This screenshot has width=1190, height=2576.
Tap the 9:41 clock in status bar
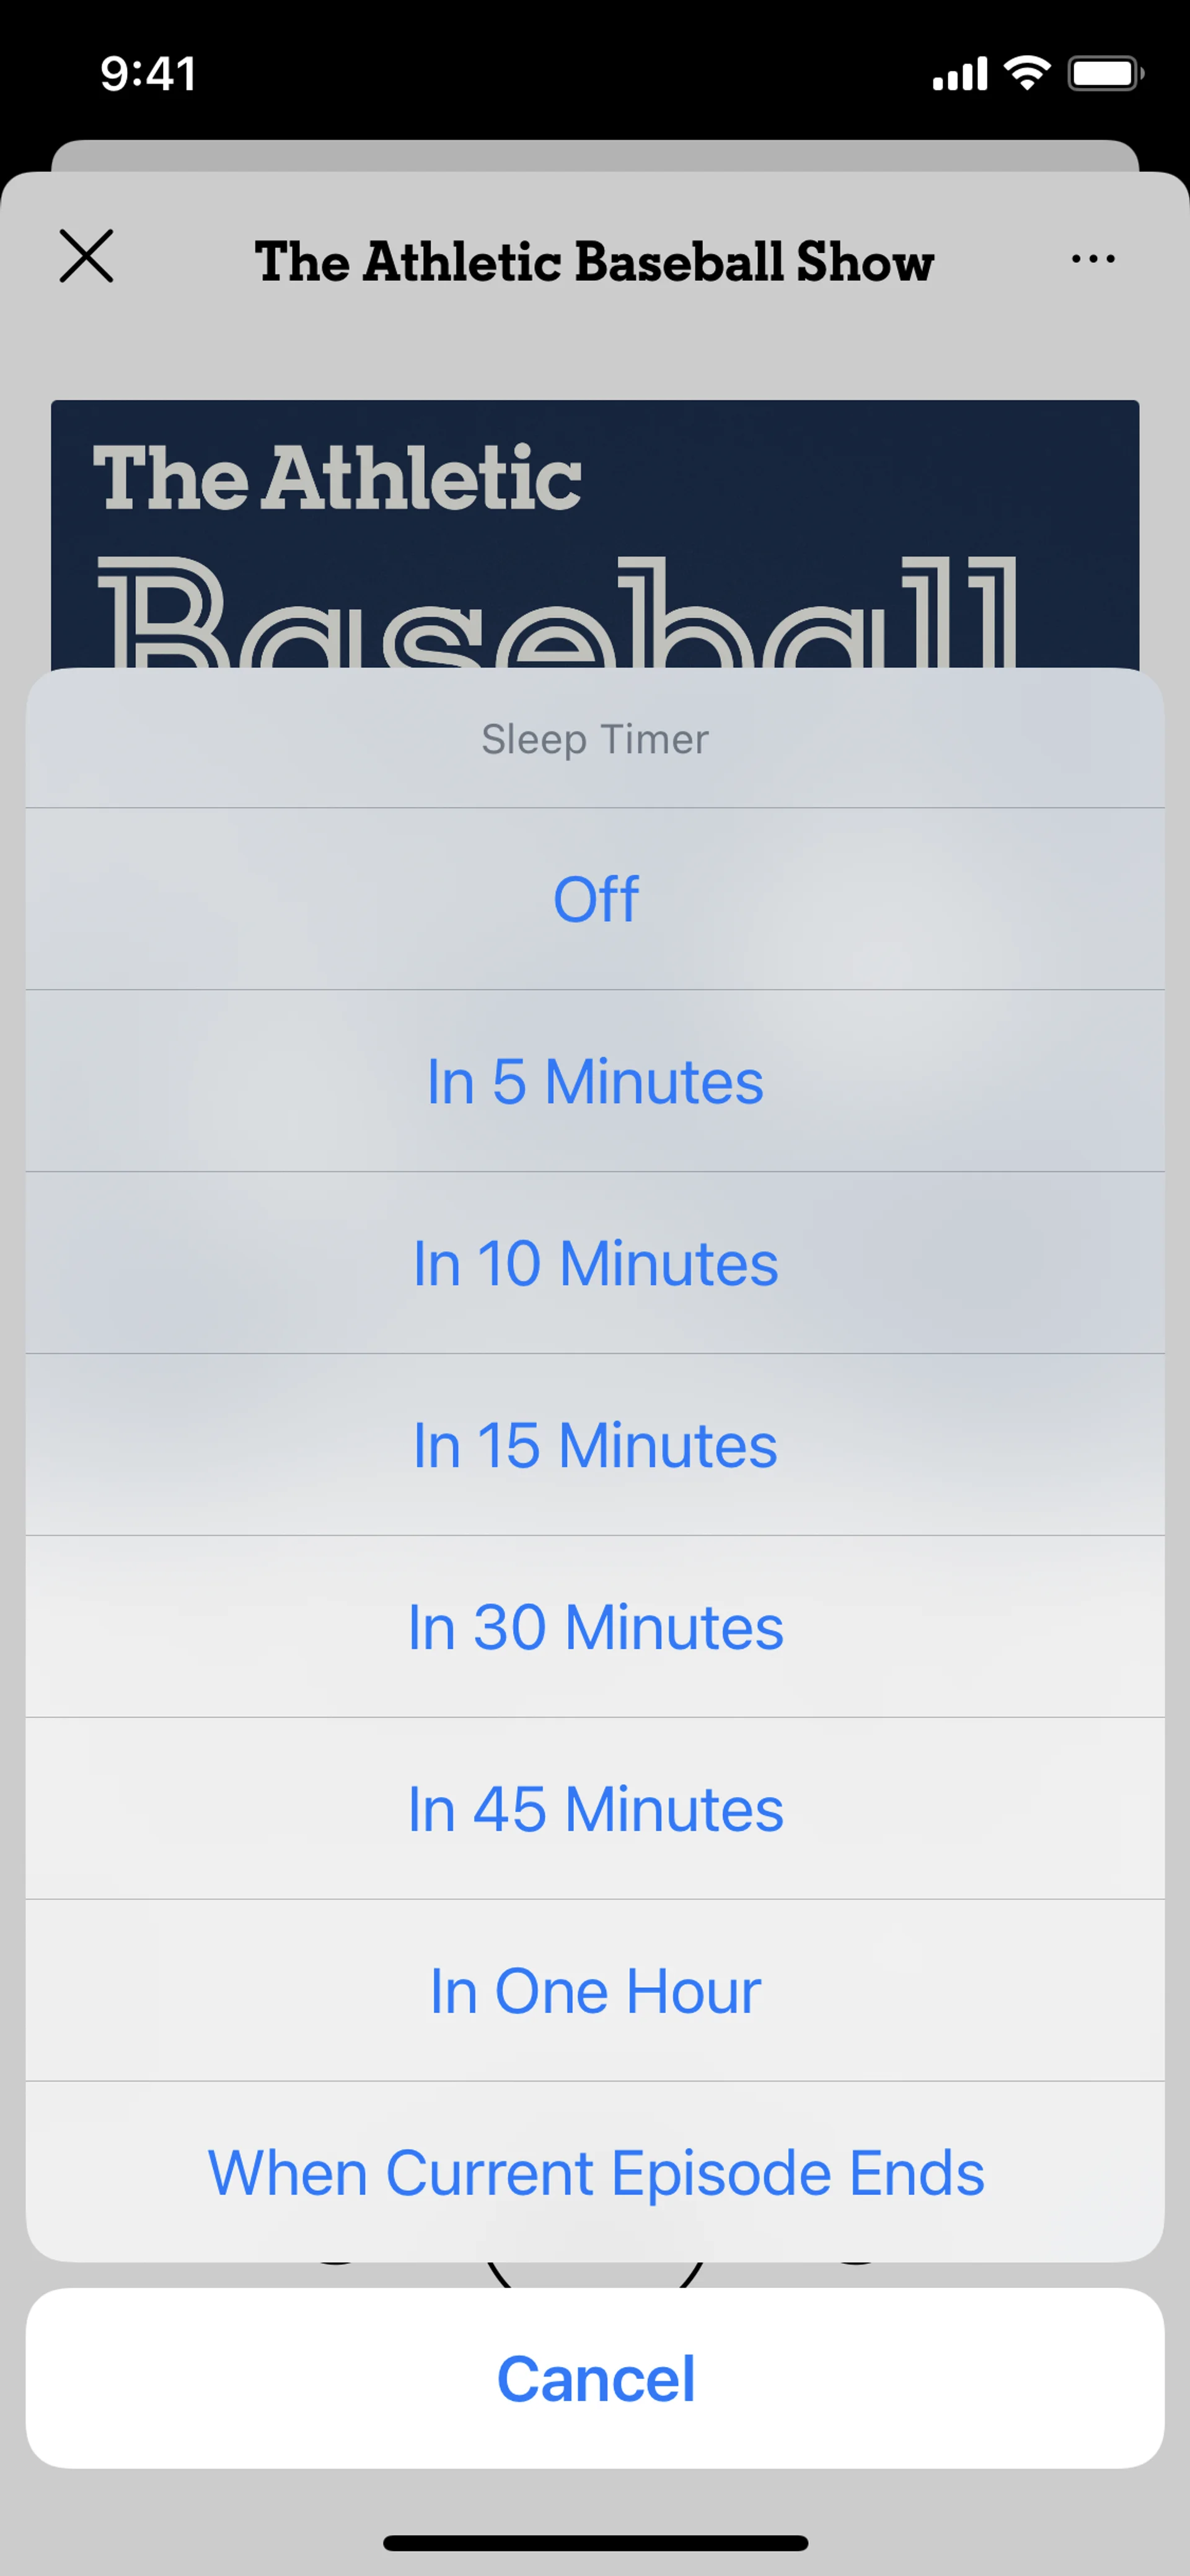click(148, 74)
